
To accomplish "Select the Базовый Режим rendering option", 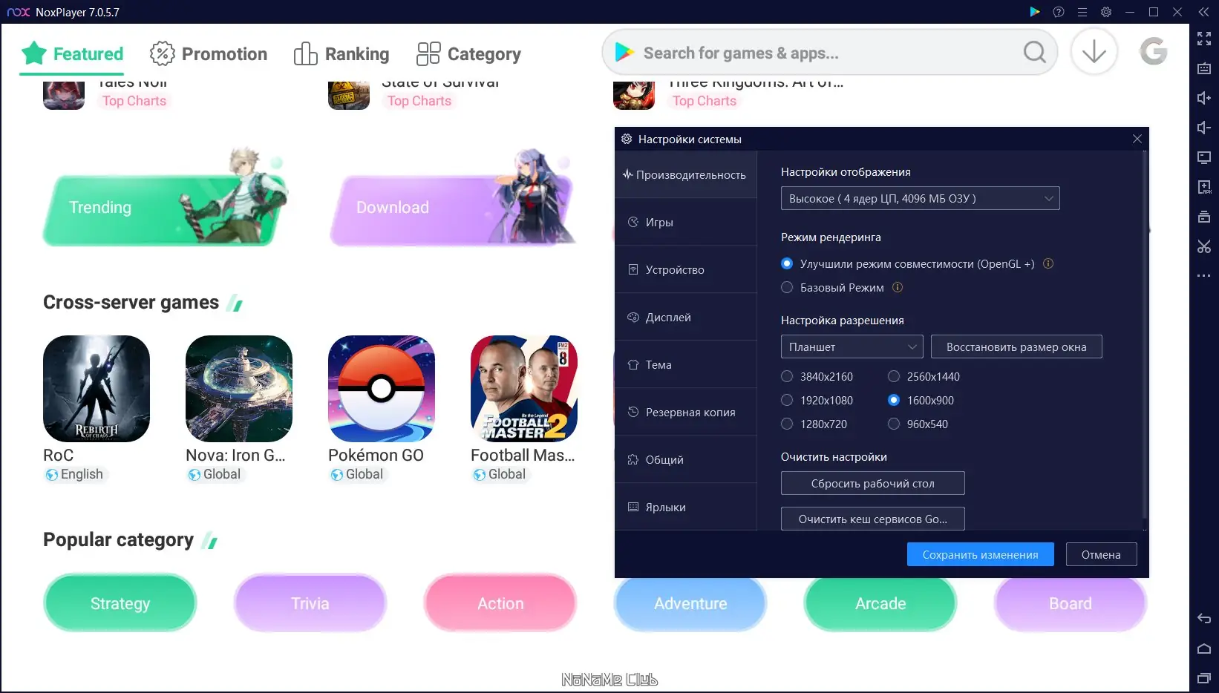I will 787,287.
